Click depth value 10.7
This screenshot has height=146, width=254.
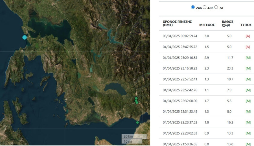(230, 79)
